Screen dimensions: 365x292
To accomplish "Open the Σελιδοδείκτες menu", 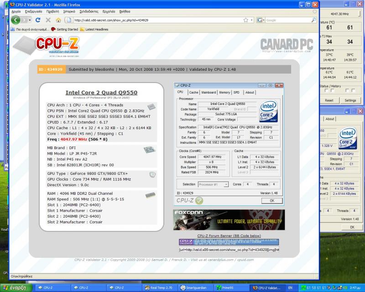I will click(89, 11).
